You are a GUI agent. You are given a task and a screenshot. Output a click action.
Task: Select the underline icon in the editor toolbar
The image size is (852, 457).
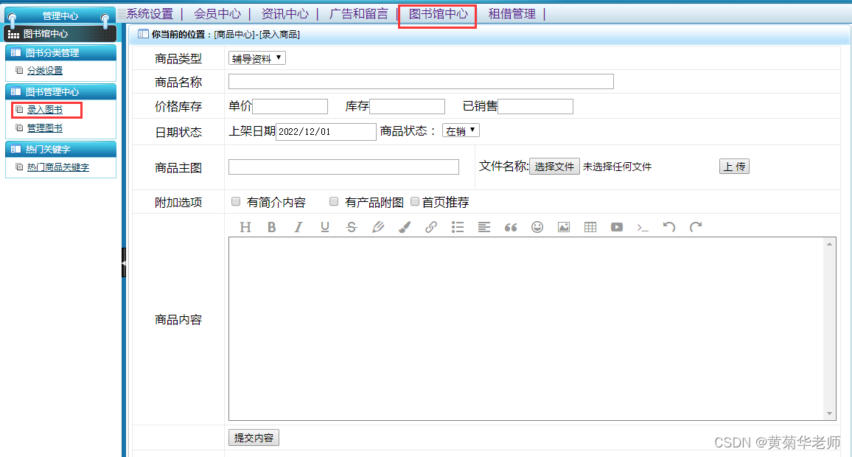coord(324,227)
